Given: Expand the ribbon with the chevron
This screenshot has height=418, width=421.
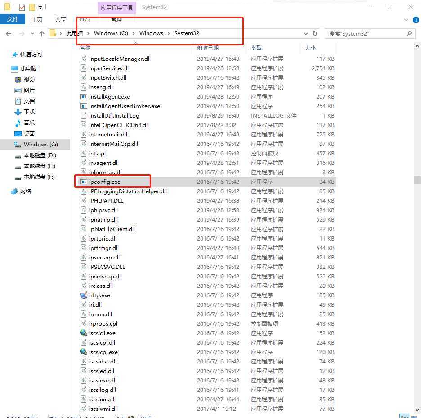Looking at the screenshot, I should 406,20.
